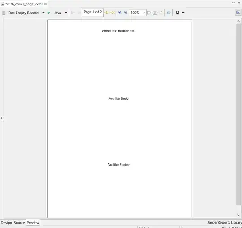Image resolution: width=242 pixels, height=228 pixels.
Task: Click the Java run mode label
Action: 57,13
